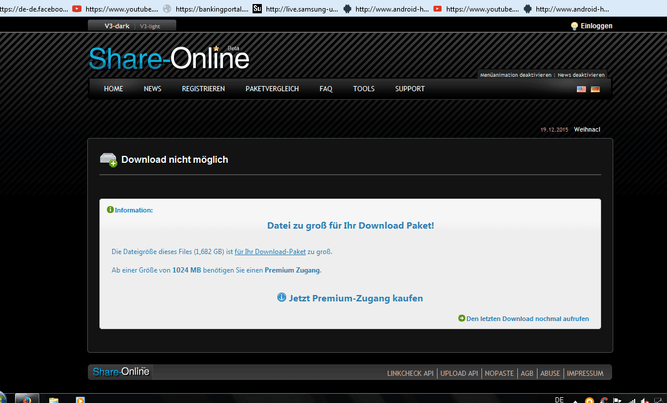Open the AGB footer link
This screenshot has width=667, height=403.
tap(527, 373)
